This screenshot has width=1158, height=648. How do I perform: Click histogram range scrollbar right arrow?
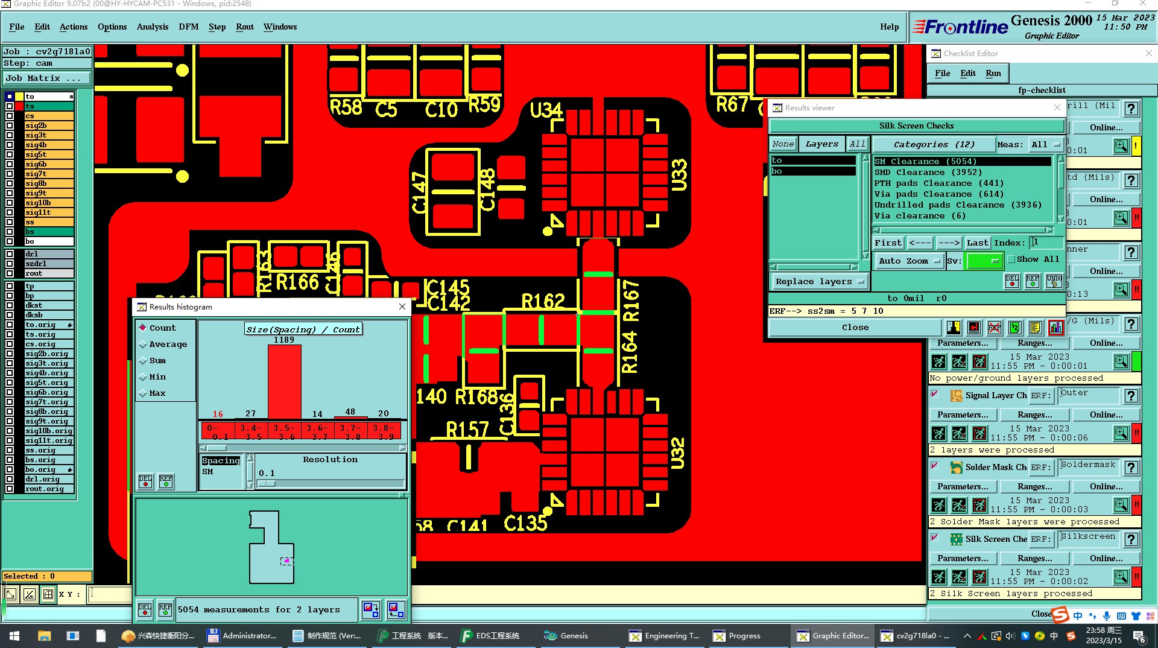pyautogui.click(x=402, y=448)
